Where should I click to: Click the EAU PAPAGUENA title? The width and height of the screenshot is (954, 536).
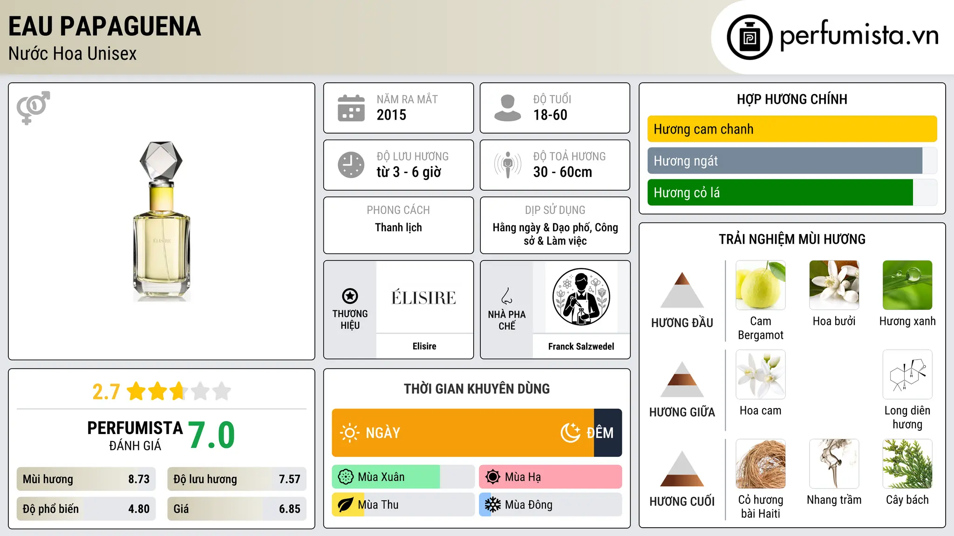105,26
